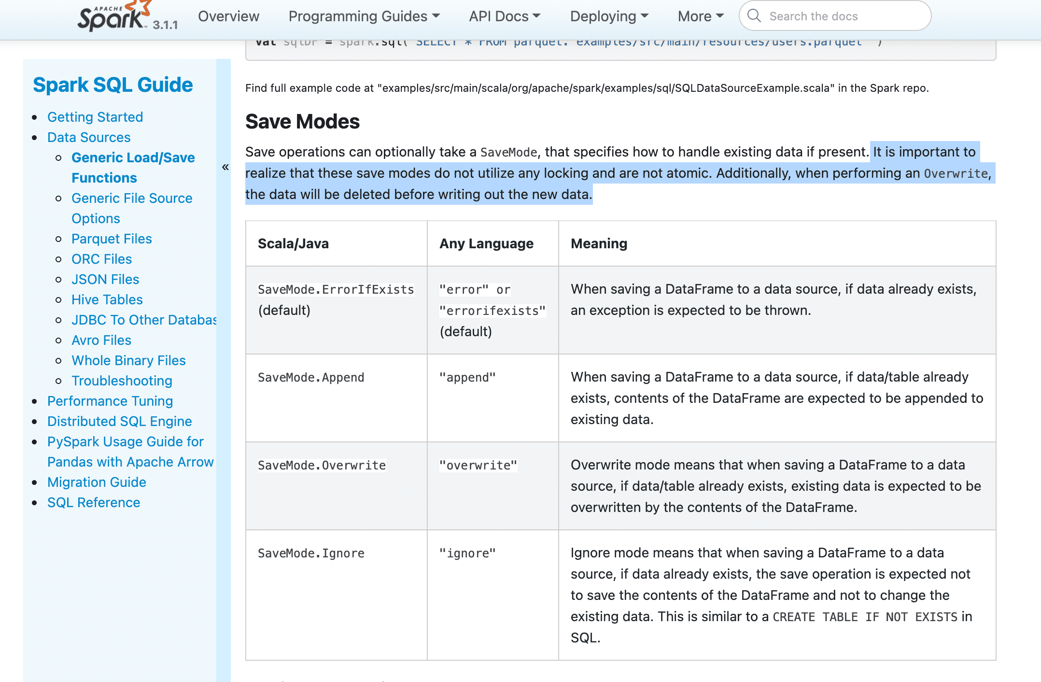Image resolution: width=1041 pixels, height=682 pixels.
Task: Navigate to Performance Tuning
Action: click(x=110, y=401)
